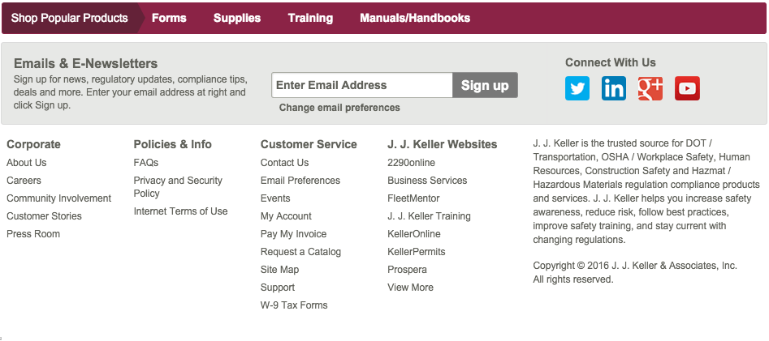Screen dimensions: 769x341
Task: Go to the About Us page
Action: 27,163
